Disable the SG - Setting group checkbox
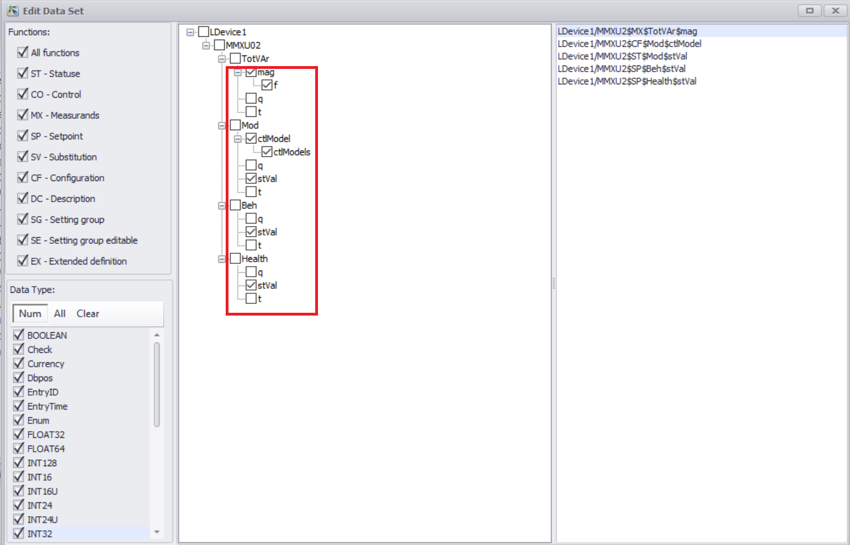The width and height of the screenshot is (850, 545). [23, 219]
